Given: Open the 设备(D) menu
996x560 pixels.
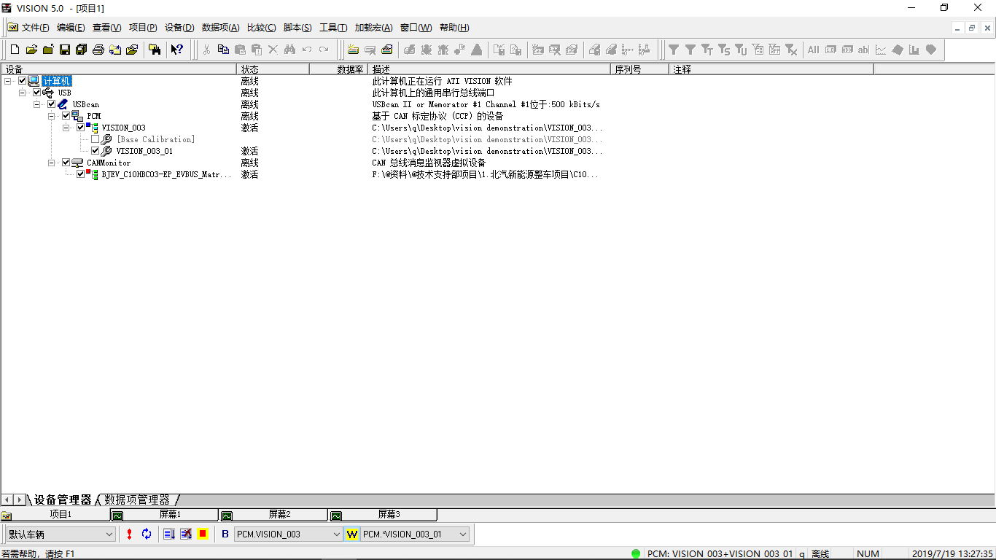Looking at the screenshot, I should coord(179,28).
